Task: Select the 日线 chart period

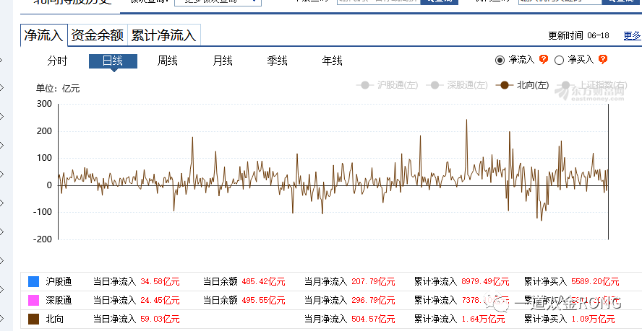Action: pyautogui.click(x=113, y=61)
